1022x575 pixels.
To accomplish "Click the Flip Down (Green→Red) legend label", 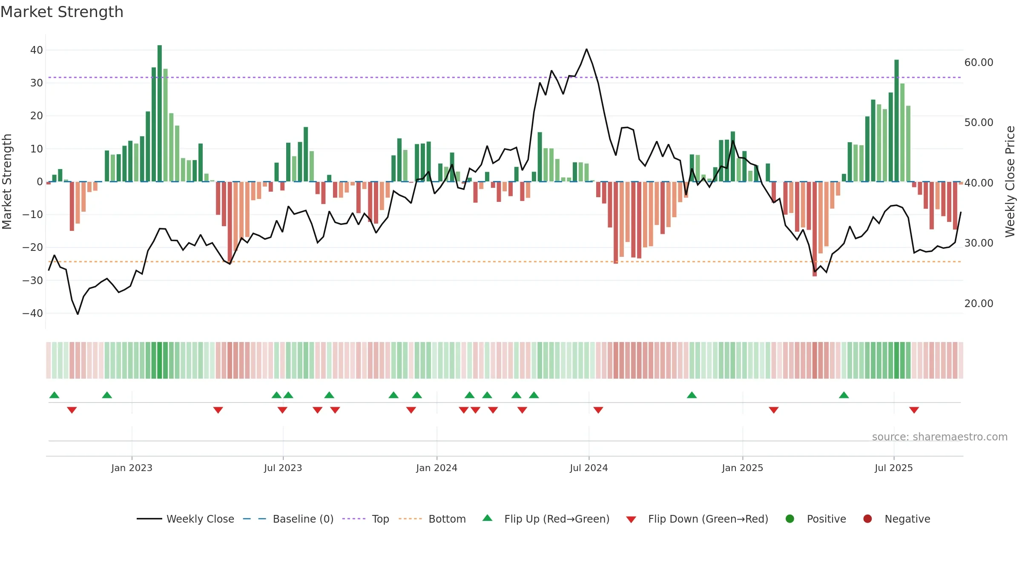I will tap(708, 519).
